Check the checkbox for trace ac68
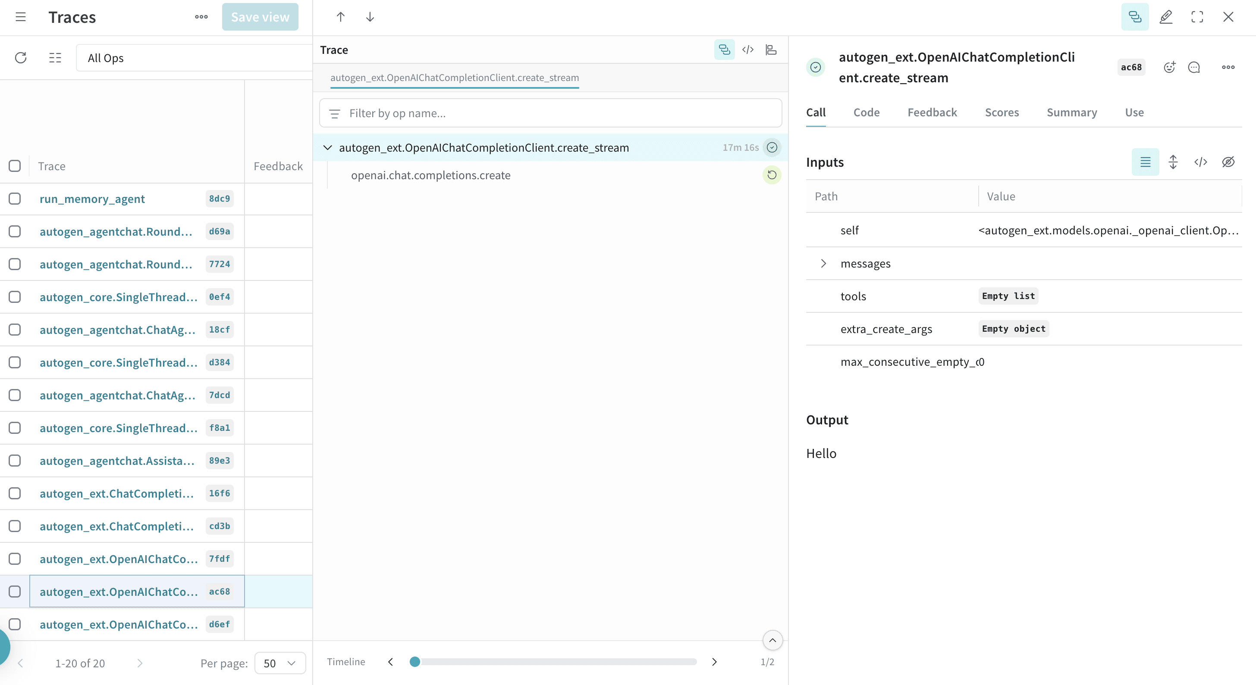This screenshot has height=685, width=1256. tap(15, 592)
